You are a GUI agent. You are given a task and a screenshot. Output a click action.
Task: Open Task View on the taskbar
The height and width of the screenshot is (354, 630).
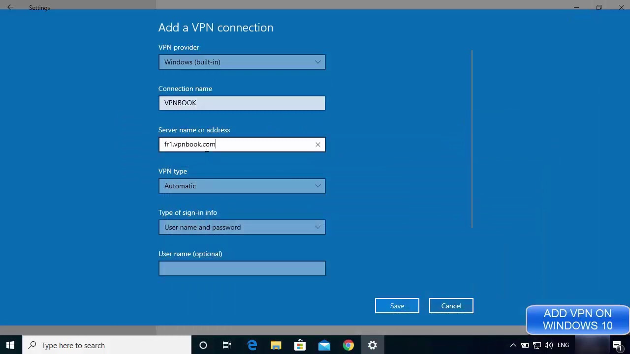227,345
